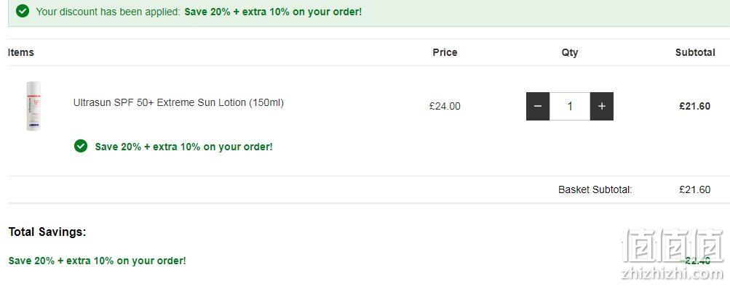Click the Qty column header
730x286 pixels.
click(x=569, y=52)
